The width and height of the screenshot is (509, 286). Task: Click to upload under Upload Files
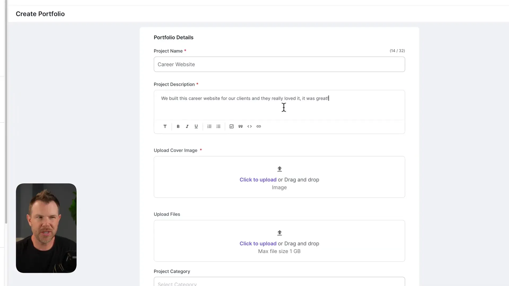[x=258, y=243]
